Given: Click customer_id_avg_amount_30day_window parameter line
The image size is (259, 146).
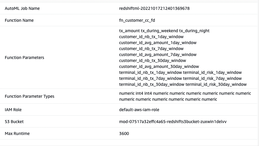Looking at the screenshot, I should click(x=159, y=66).
